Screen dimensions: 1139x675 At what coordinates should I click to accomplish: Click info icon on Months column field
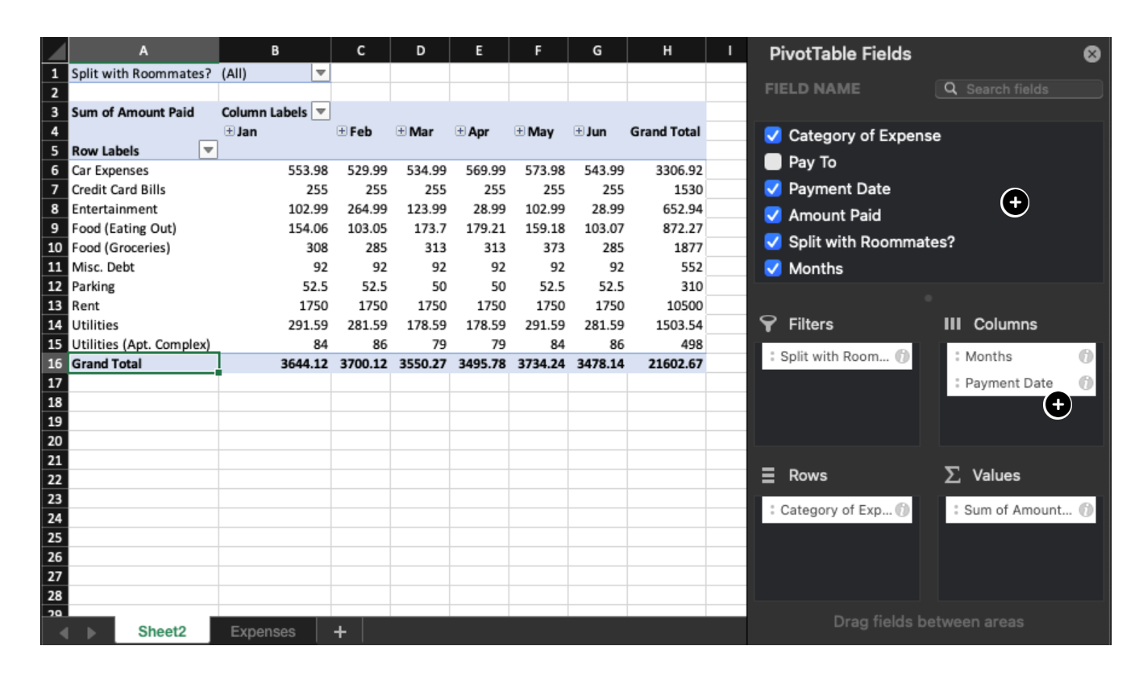click(1086, 356)
